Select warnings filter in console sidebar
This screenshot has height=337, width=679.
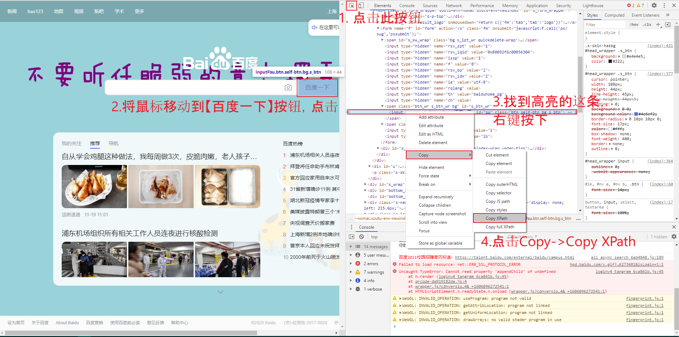coord(373,272)
